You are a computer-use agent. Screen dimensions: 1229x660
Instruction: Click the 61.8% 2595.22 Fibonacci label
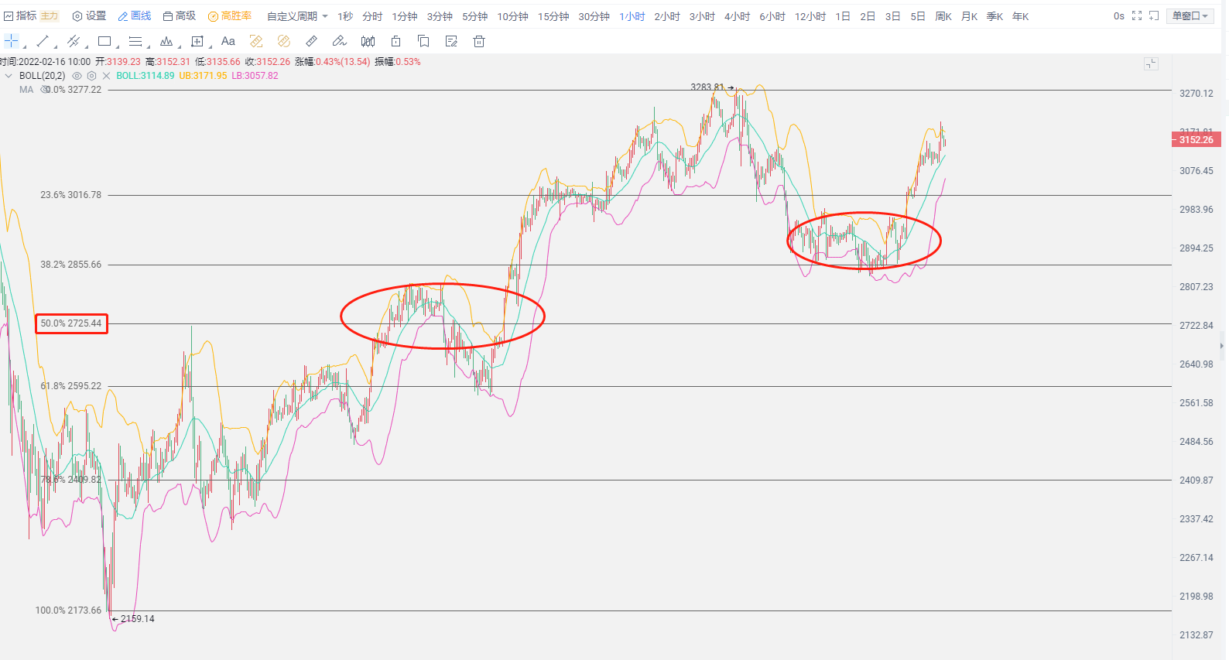click(x=71, y=386)
